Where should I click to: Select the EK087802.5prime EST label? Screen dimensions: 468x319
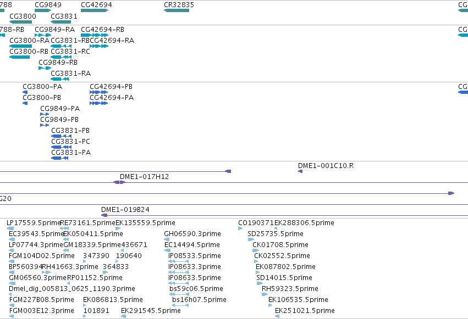tap(285, 267)
